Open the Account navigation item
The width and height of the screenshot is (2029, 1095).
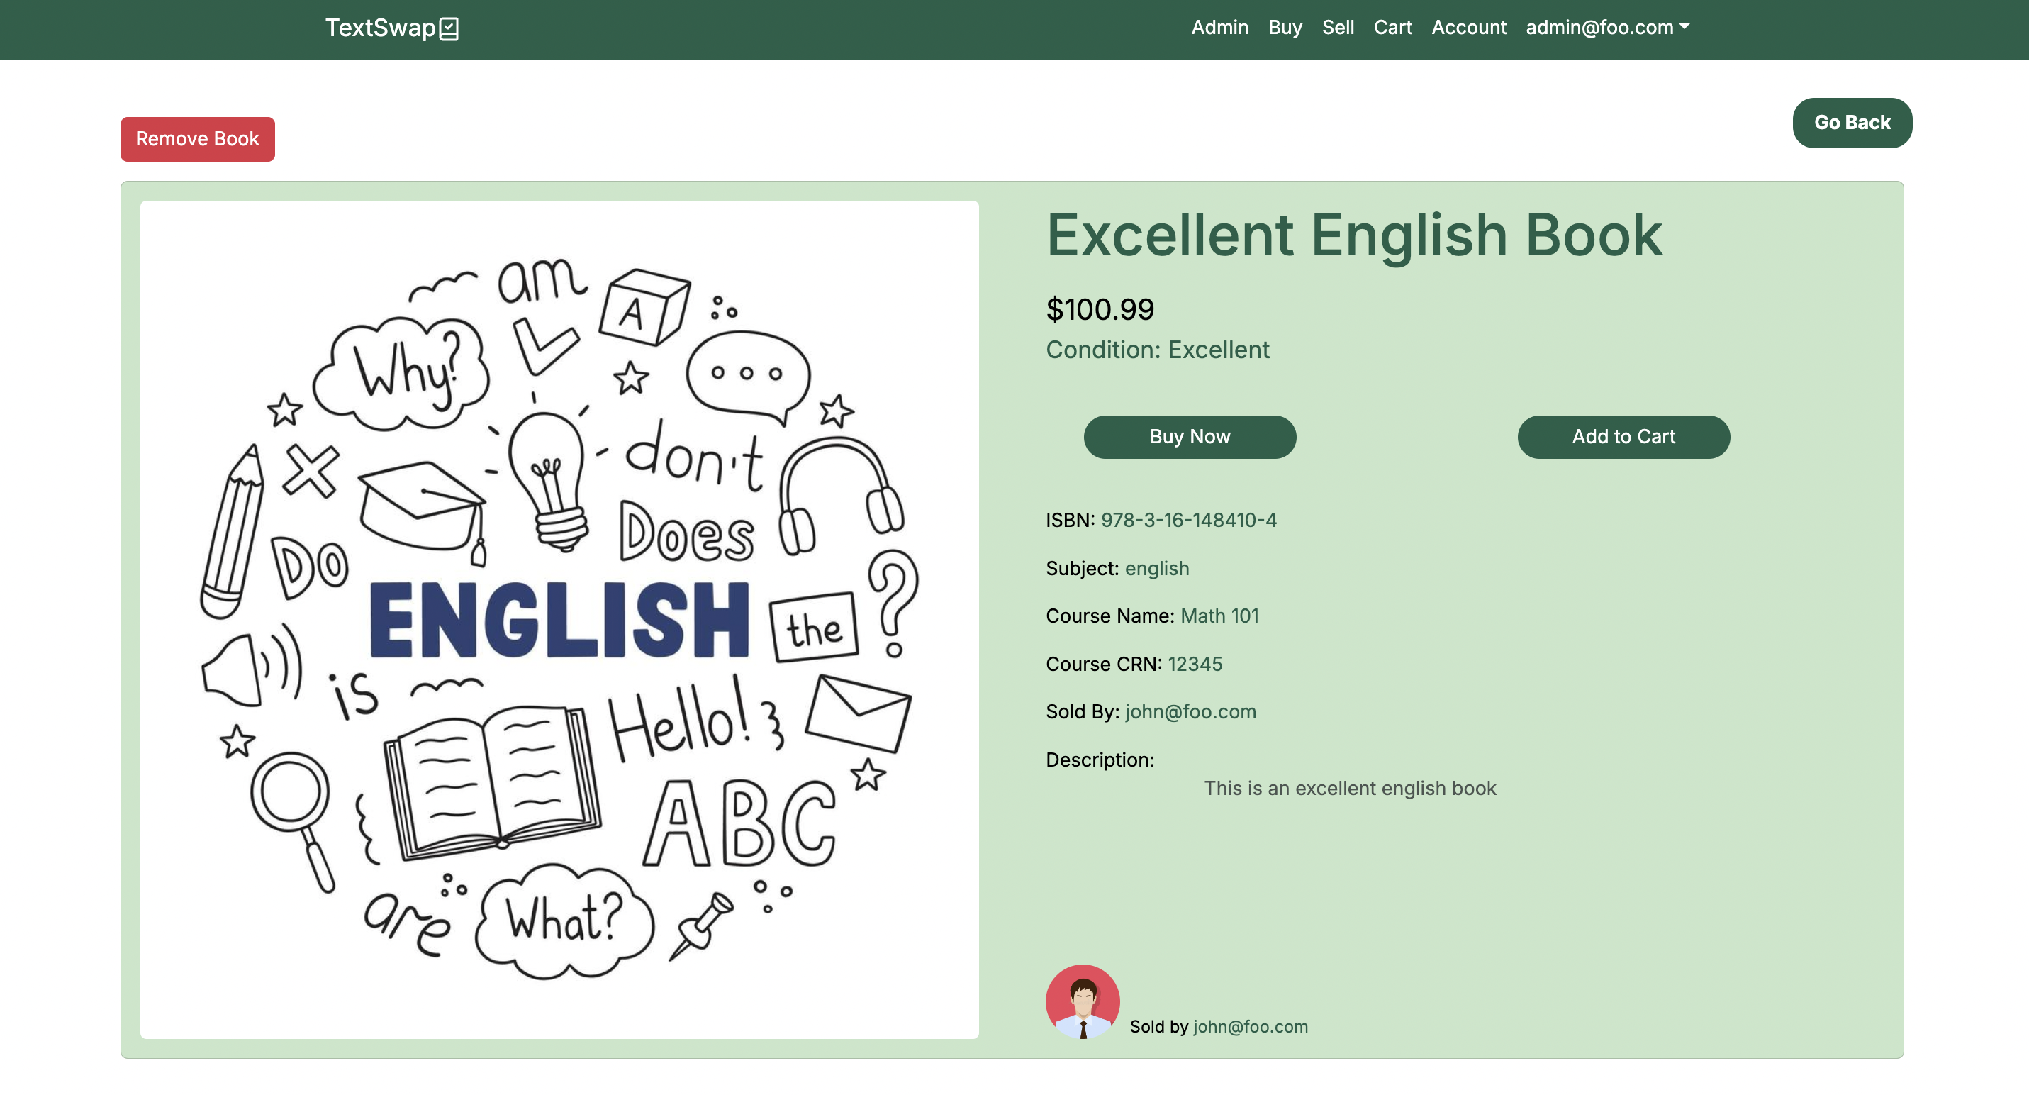1468,28
